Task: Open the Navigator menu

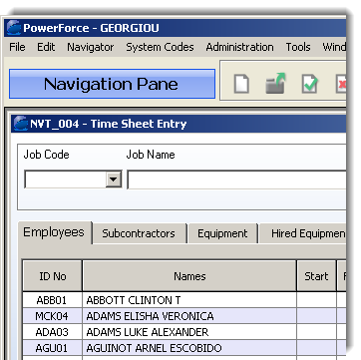Action: pos(91,47)
